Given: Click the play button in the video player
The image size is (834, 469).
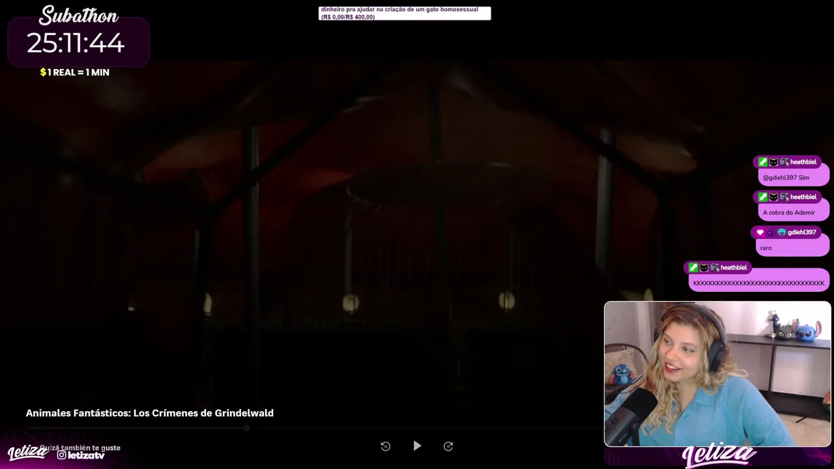Looking at the screenshot, I should [417, 446].
